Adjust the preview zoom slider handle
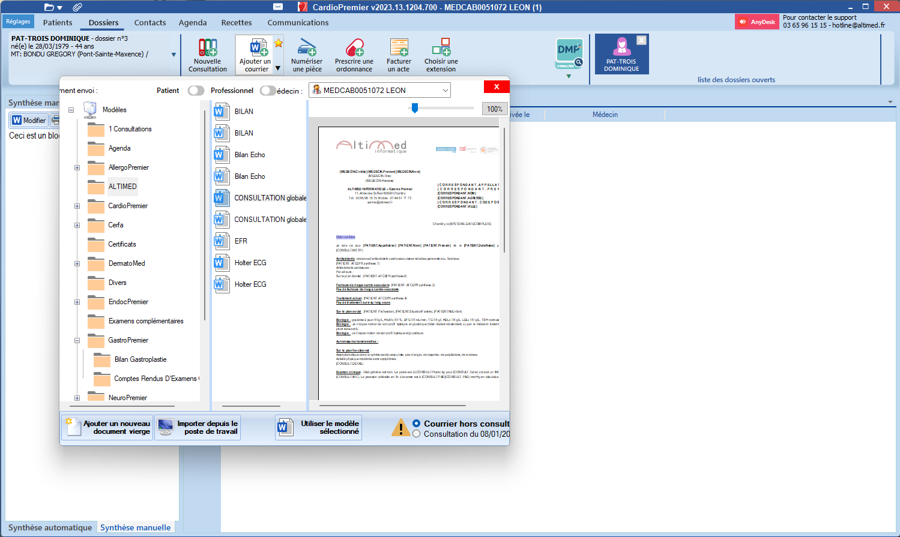The height and width of the screenshot is (537, 900). pyautogui.click(x=414, y=108)
